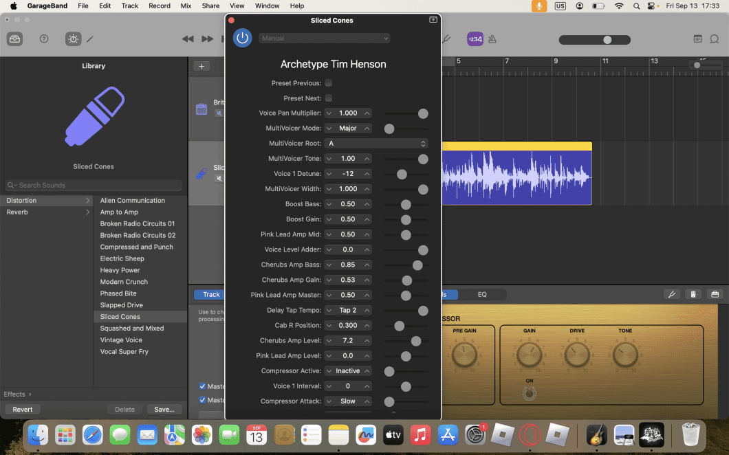The width and height of the screenshot is (729, 455).
Task: Open Smart Controls via the knobs icon
Action: point(73,39)
